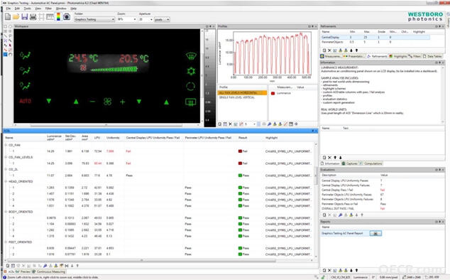Viewport: 450px width, 280px height.
Task: Select the hand pan tool beside zoom tool
Action: (x=10, y=54)
